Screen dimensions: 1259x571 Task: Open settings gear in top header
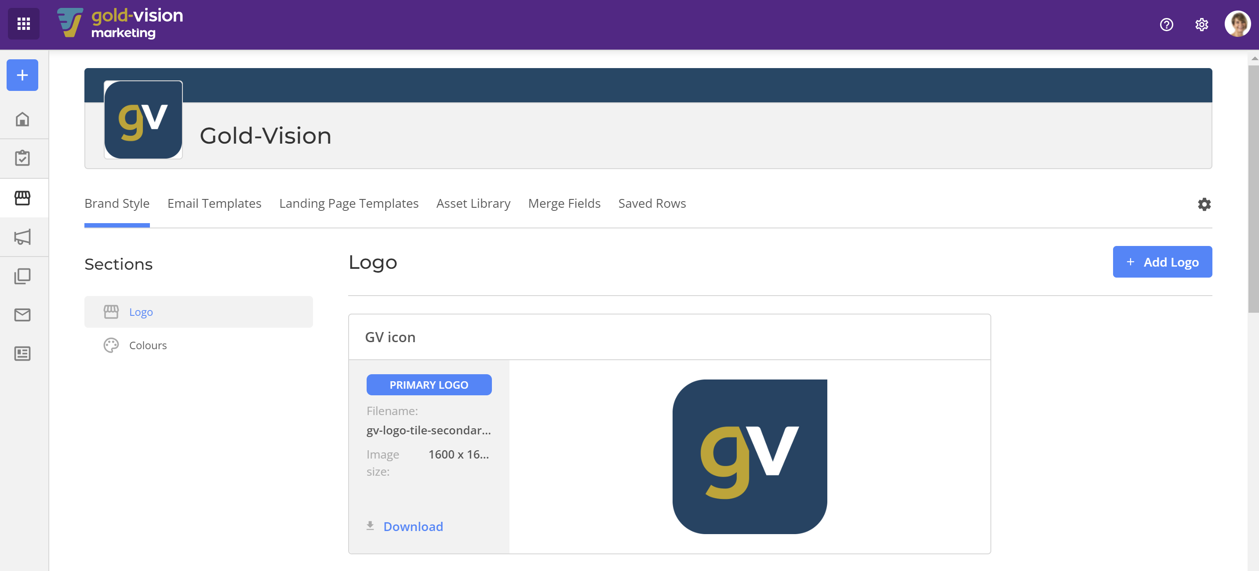[x=1201, y=25]
